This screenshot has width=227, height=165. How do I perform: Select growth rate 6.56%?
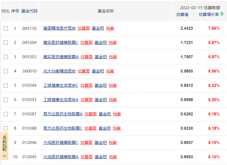(214, 71)
